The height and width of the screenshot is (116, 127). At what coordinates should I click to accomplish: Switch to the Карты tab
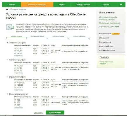(x=61, y=5)
